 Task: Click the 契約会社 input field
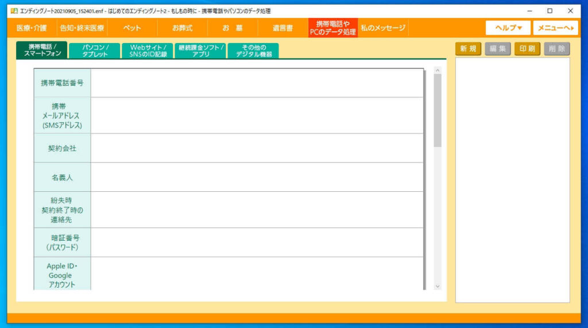coord(257,148)
